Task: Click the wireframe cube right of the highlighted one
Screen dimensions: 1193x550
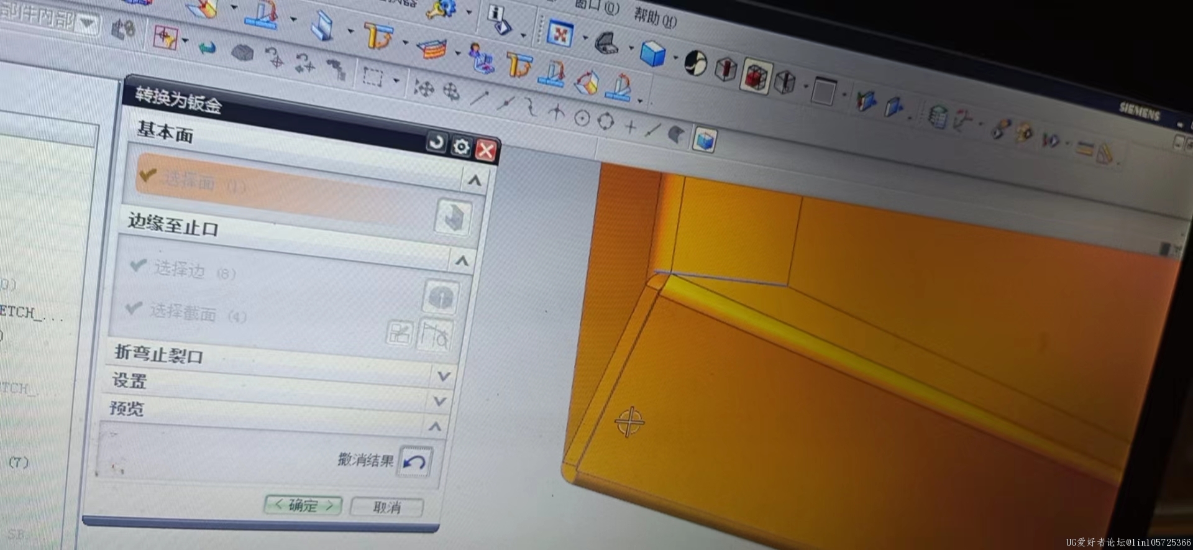Action: (785, 82)
